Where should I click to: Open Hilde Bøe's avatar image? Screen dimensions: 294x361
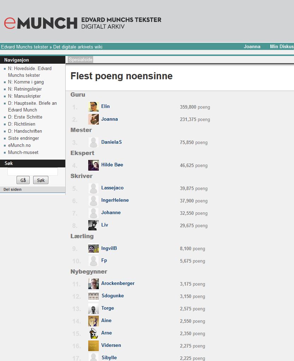[x=94, y=165]
